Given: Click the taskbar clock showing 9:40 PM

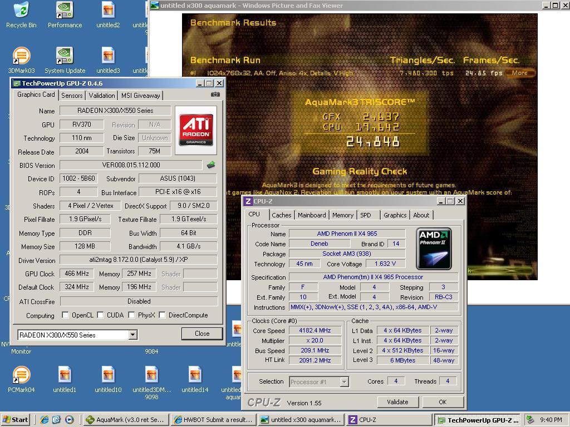Looking at the screenshot, I should (x=551, y=420).
